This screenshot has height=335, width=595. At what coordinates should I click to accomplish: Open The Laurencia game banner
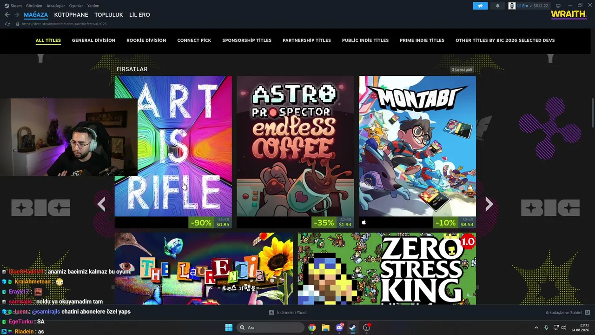pyautogui.click(x=204, y=269)
